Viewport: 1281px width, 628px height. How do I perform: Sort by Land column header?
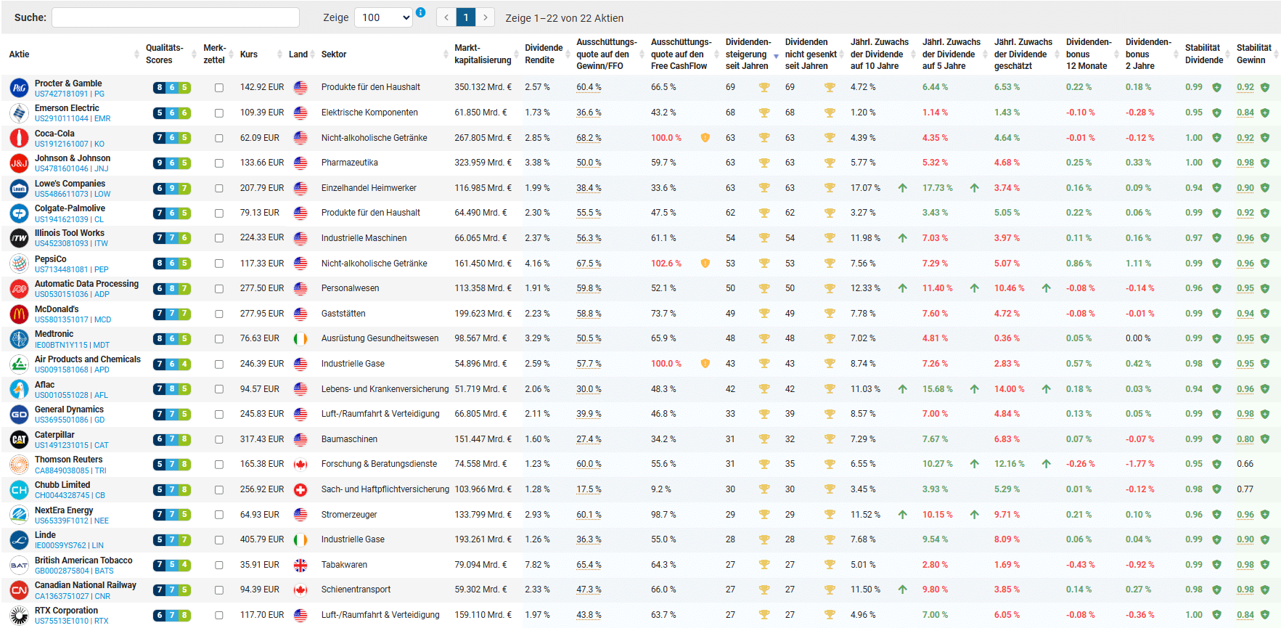(298, 54)
